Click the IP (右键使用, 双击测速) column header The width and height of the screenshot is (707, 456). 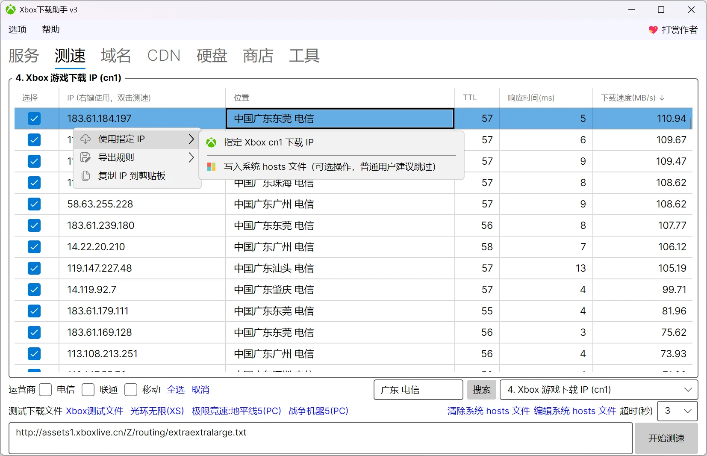[142, 98]
